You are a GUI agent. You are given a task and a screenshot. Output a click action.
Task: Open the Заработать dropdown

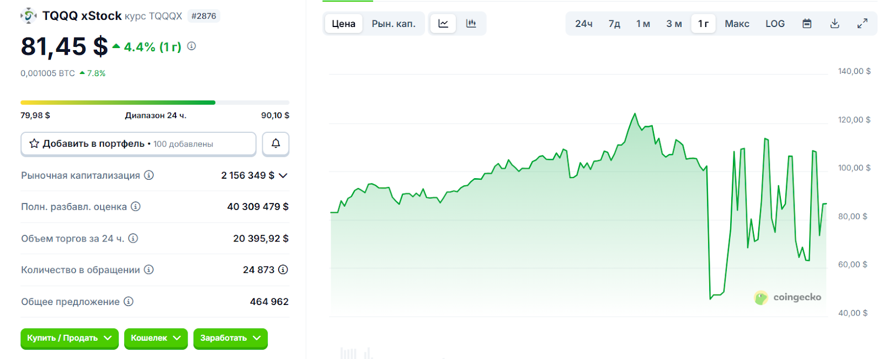point(230,338)
